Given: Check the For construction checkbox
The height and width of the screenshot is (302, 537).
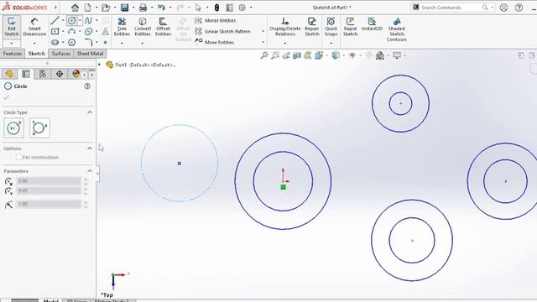Looking at the screenshot, I should click(18, 157).
